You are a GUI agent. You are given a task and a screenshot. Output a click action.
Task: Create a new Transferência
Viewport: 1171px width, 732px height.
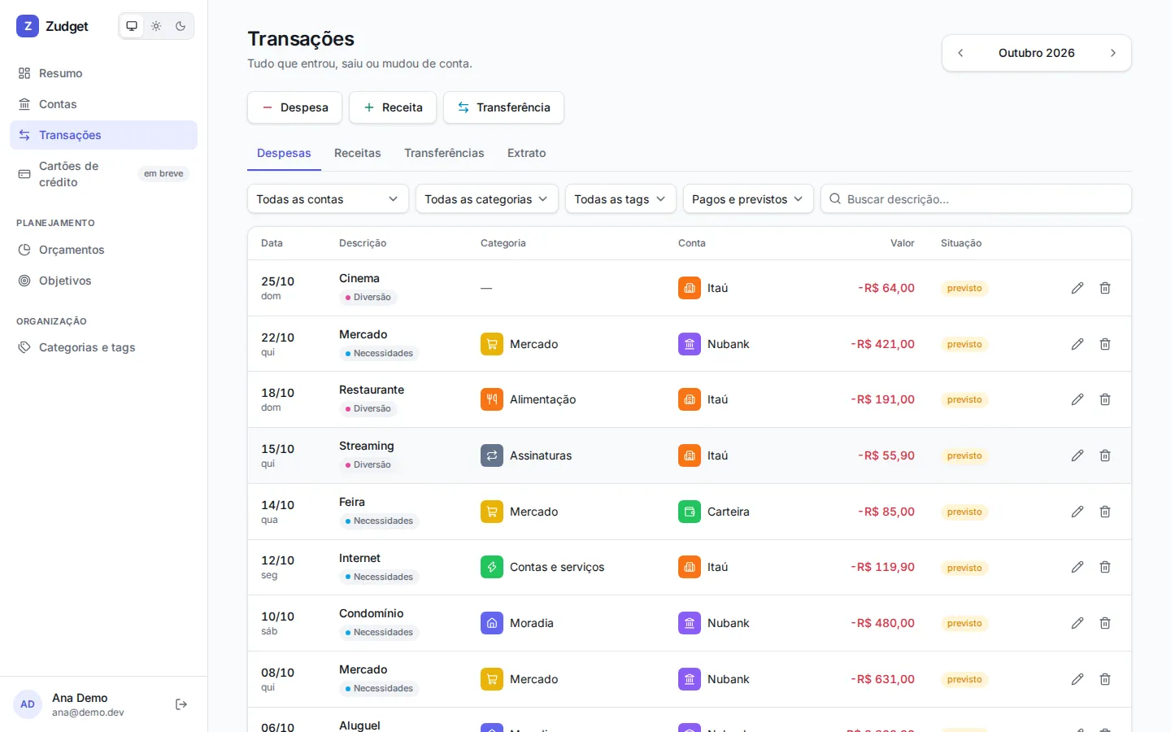[x=503, y=107]
